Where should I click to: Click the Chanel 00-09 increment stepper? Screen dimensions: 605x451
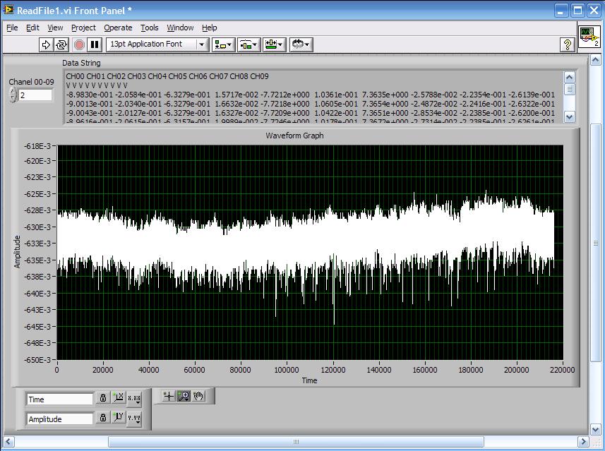[13, 92]
